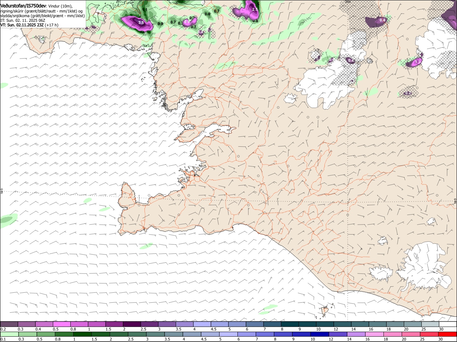Click the 3.5 precipitation value on the purple cell

pos(141,22)
